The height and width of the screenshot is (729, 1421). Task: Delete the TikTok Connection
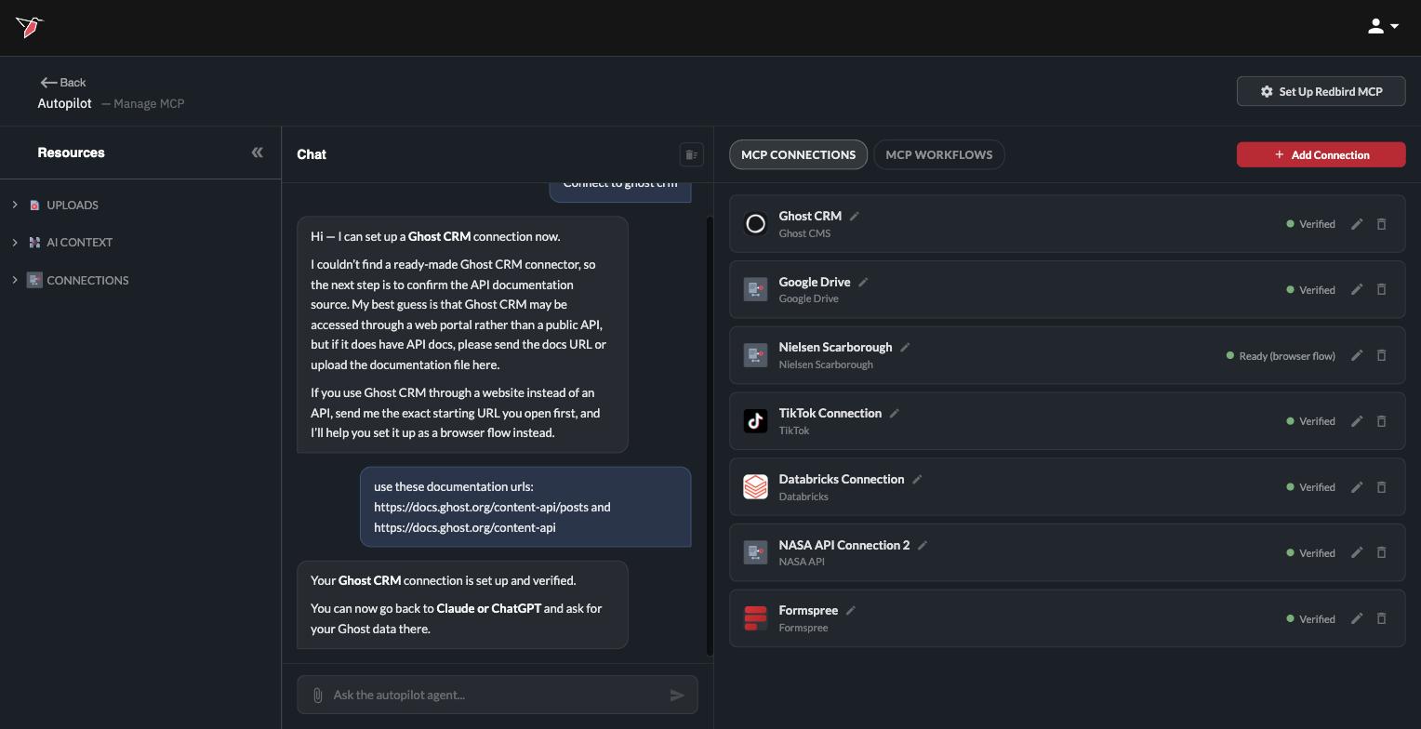(1381, 421)
